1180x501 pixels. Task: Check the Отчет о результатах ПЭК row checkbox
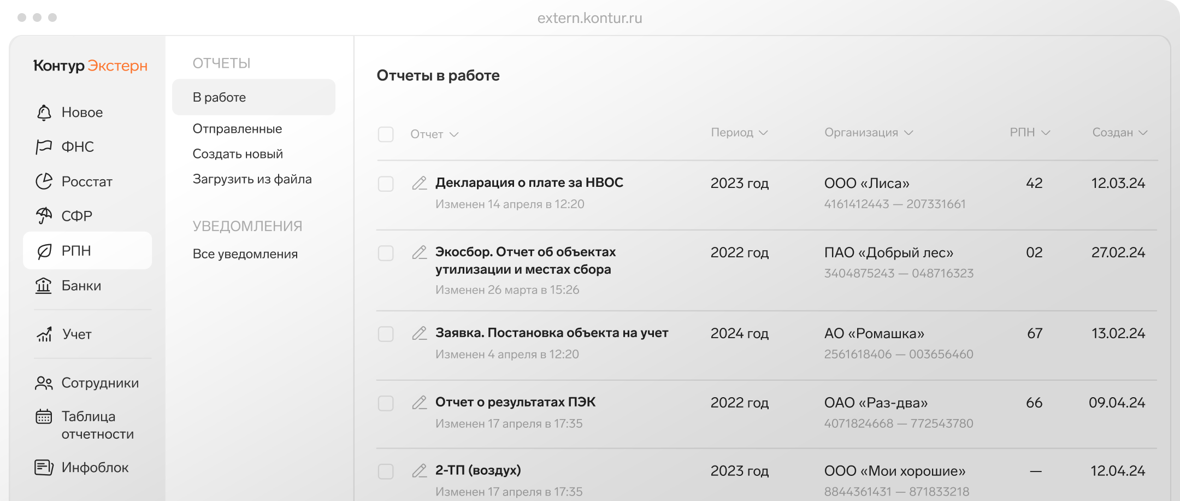[386, 403]
